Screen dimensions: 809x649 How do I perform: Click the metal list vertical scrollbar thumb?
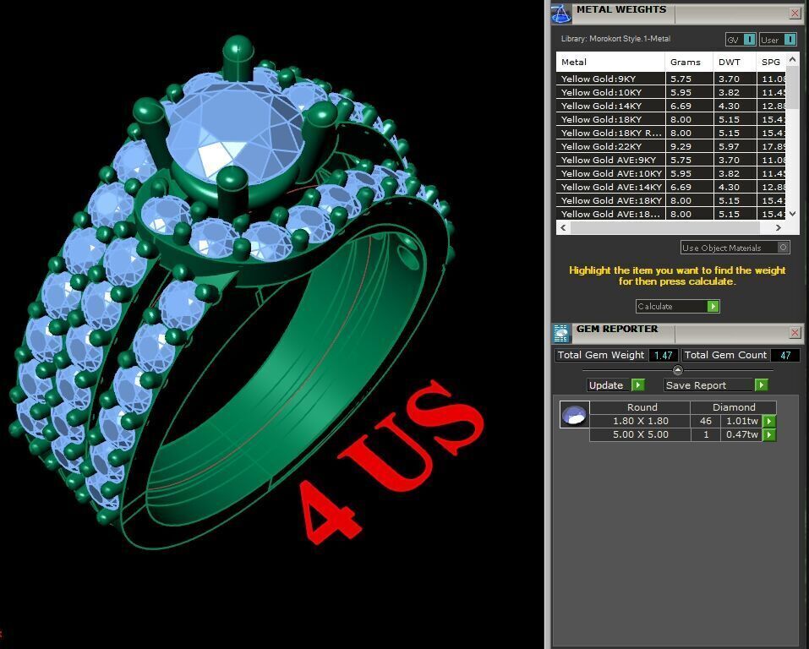tap(792, 88)
